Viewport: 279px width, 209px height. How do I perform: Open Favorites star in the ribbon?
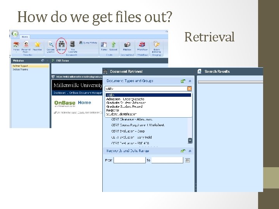(x=37, y=46)
